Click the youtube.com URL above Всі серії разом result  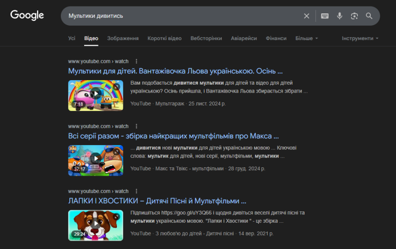[x=98, y=126]
